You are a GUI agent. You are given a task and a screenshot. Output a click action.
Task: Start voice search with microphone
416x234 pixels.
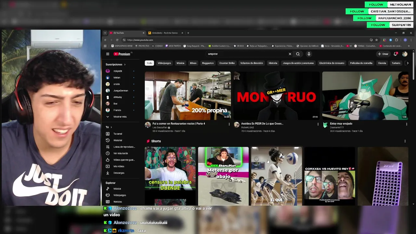tap(309, 54)
